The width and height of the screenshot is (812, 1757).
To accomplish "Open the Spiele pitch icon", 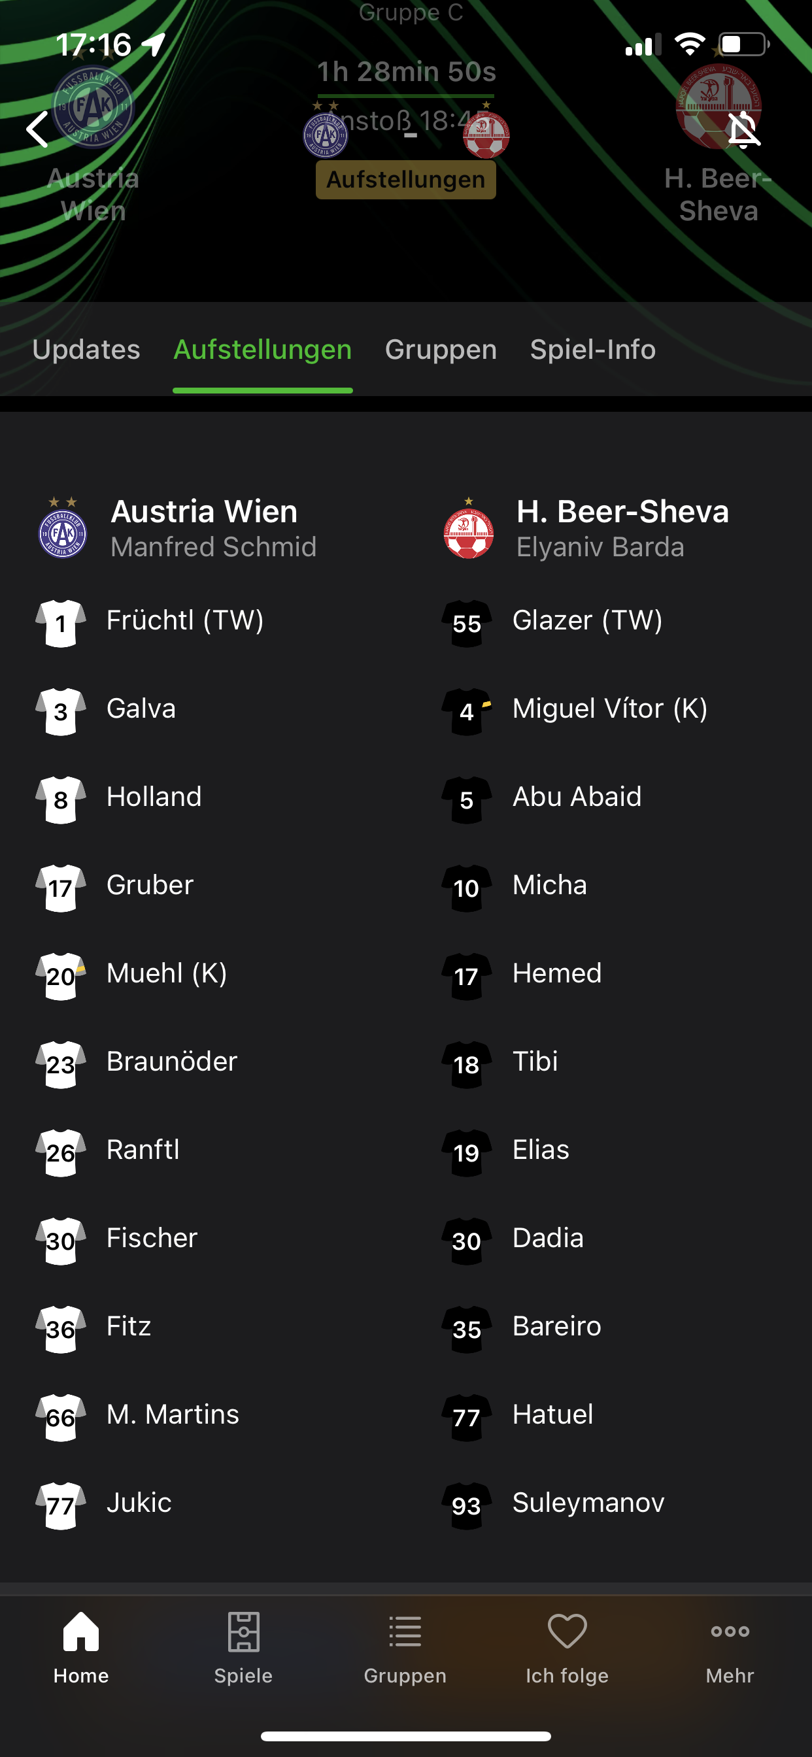I will (x=244, y=1632).
